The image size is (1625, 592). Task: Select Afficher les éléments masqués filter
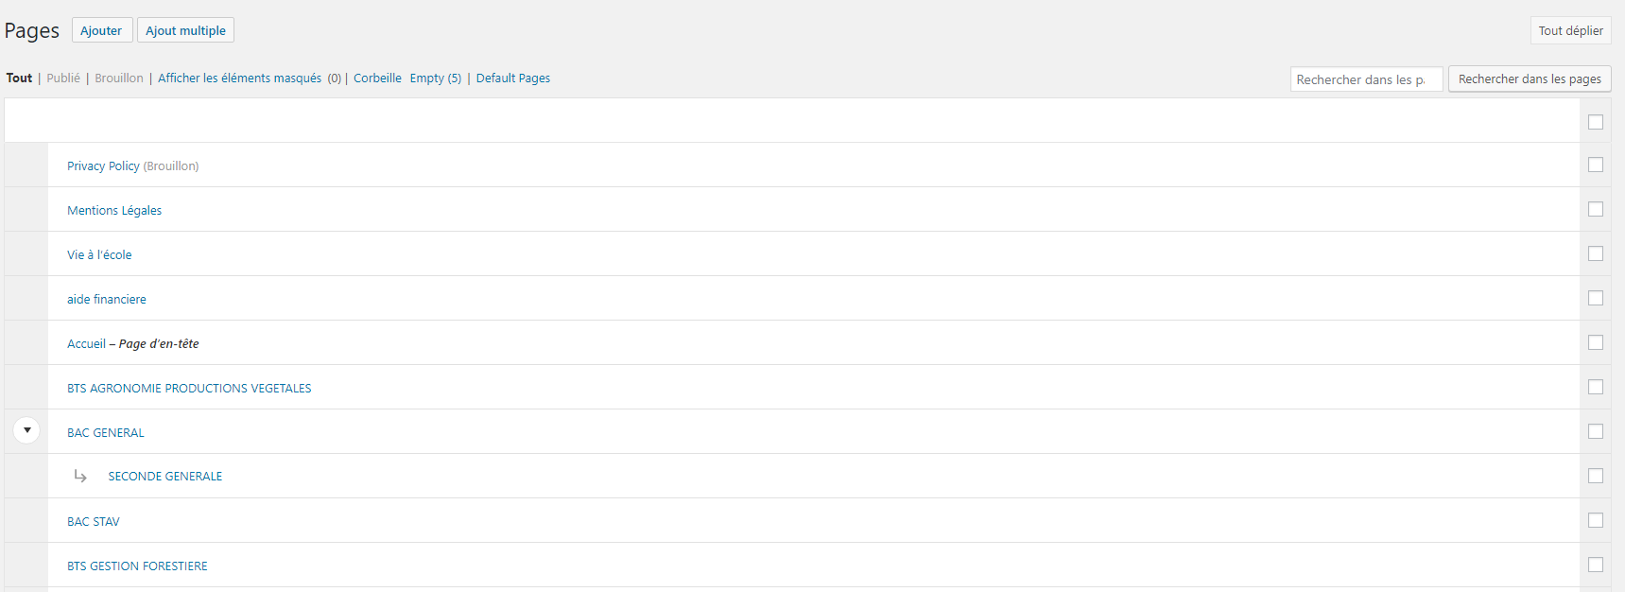coord(239,78)
